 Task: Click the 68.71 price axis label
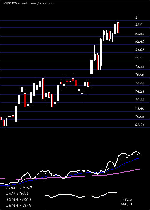[x=140, y=125]
